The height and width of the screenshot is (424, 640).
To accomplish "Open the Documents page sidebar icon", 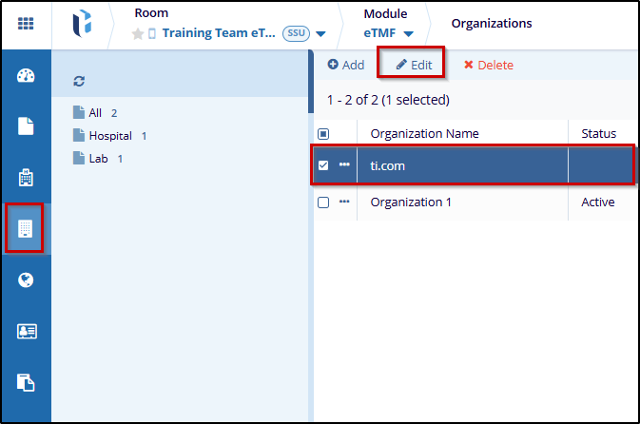I will 26,126.
